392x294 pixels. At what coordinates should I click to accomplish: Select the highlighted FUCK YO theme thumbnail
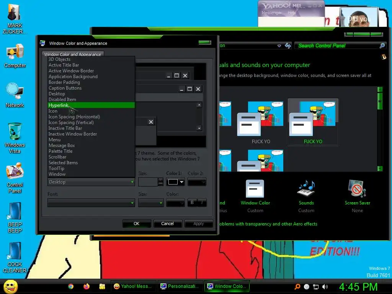click(x=313, y=122)
